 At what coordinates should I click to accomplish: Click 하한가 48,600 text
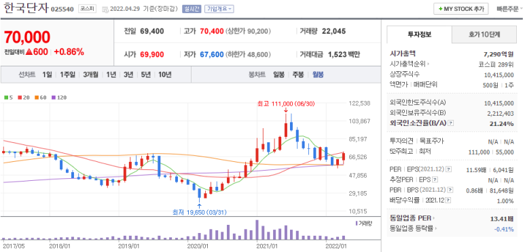click(248, 54)
